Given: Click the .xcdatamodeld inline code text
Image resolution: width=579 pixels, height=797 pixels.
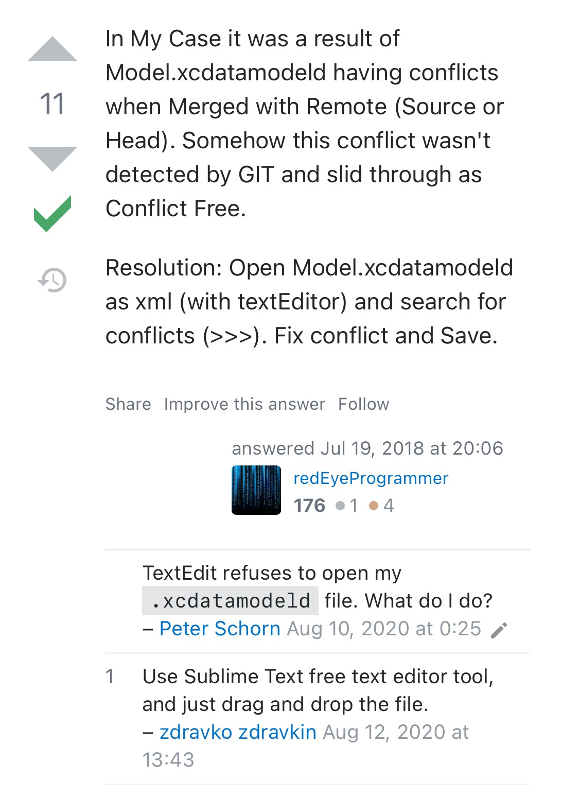Looking at the screenshot, I should click(231, 601).
